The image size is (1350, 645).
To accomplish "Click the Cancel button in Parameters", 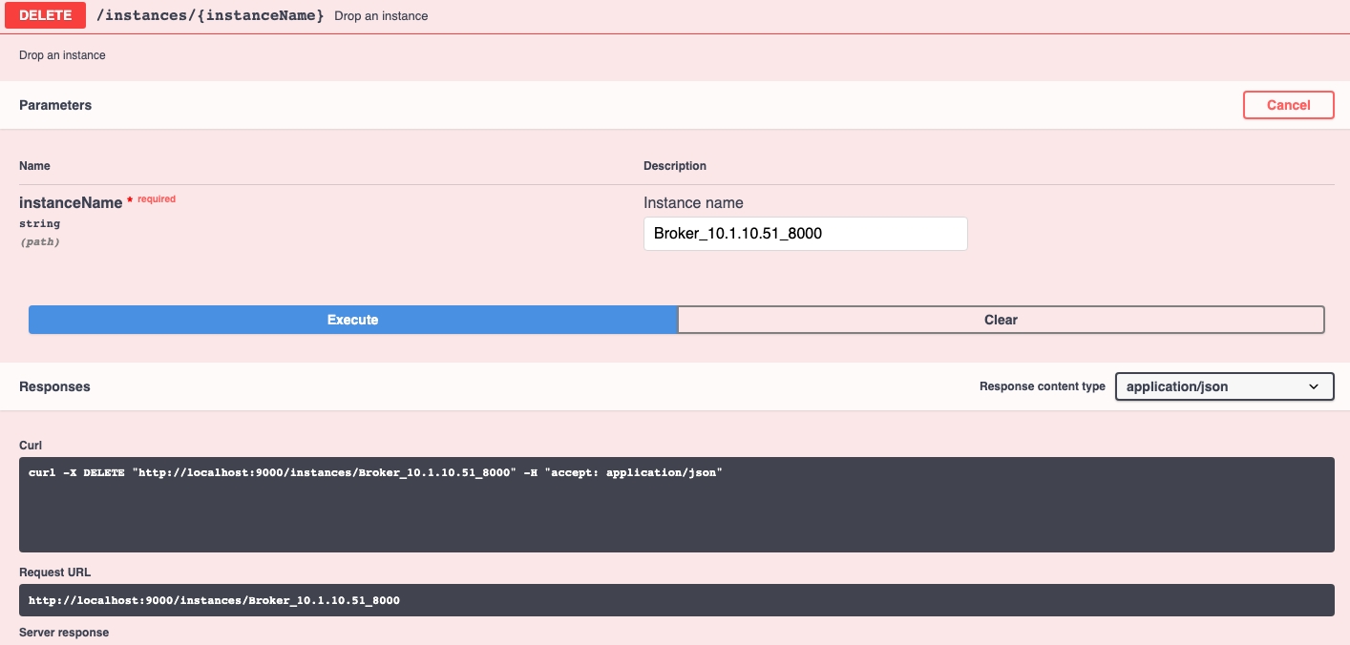I will [x=1288, y=105].
